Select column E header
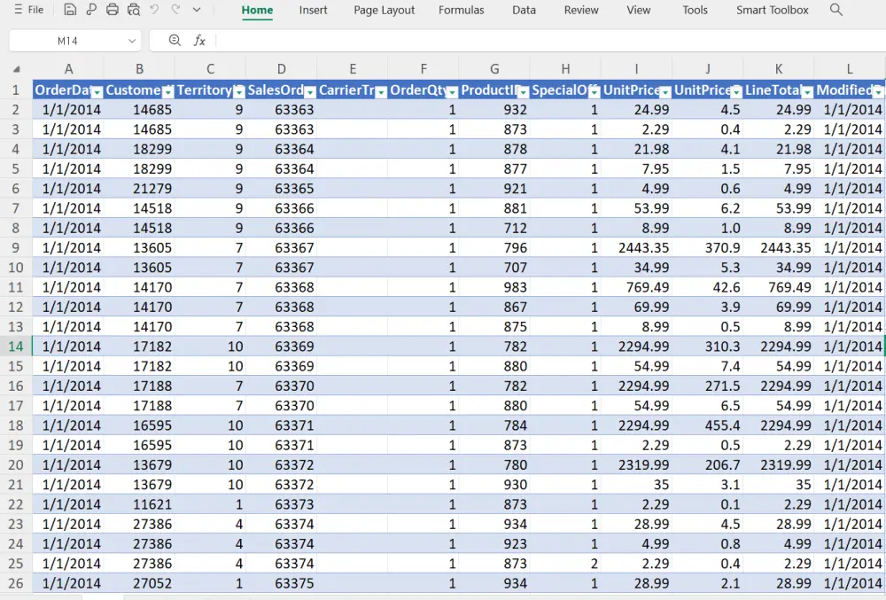Viewport: 886px width, 600px height. tap(353, 69)
